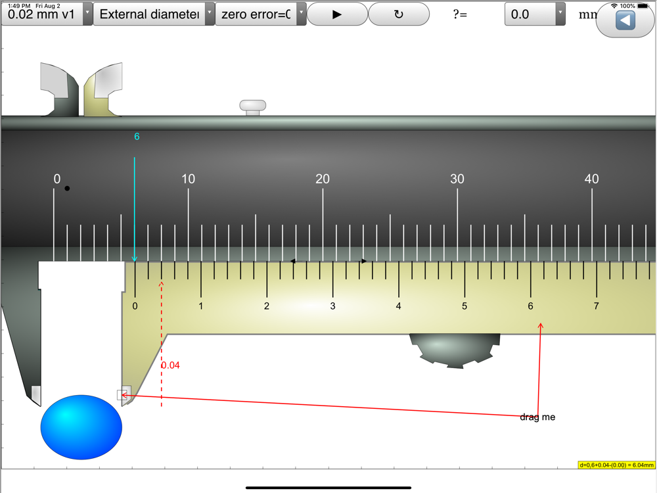This screenshot has height=493, width=657.
Task: Select the 0.0 answer input field
Action: [530, 14]
